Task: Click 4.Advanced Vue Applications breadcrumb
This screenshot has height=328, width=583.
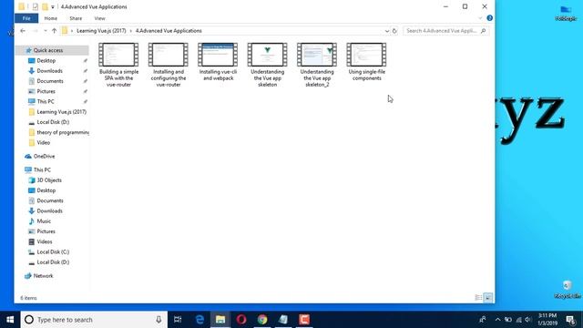Action: [169, 31]
